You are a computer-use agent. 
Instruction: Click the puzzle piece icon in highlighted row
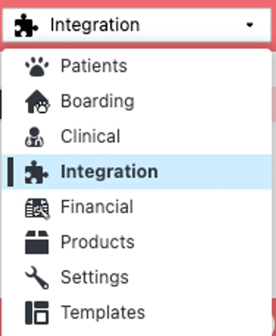click(37, 172)
